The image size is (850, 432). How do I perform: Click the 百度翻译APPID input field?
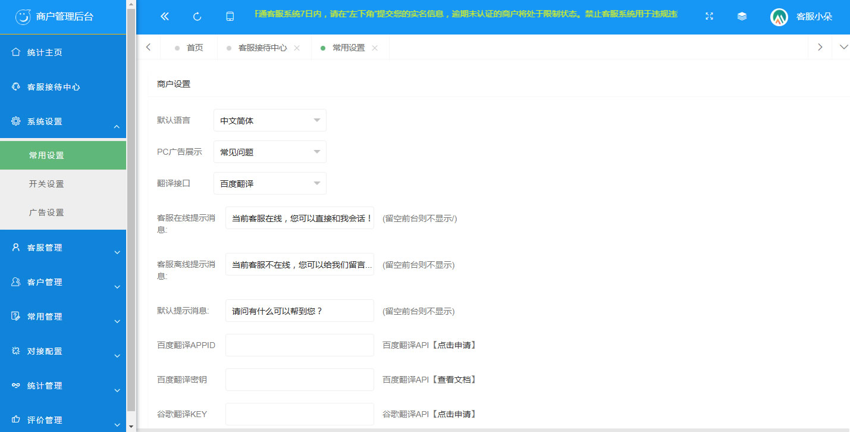299,345
